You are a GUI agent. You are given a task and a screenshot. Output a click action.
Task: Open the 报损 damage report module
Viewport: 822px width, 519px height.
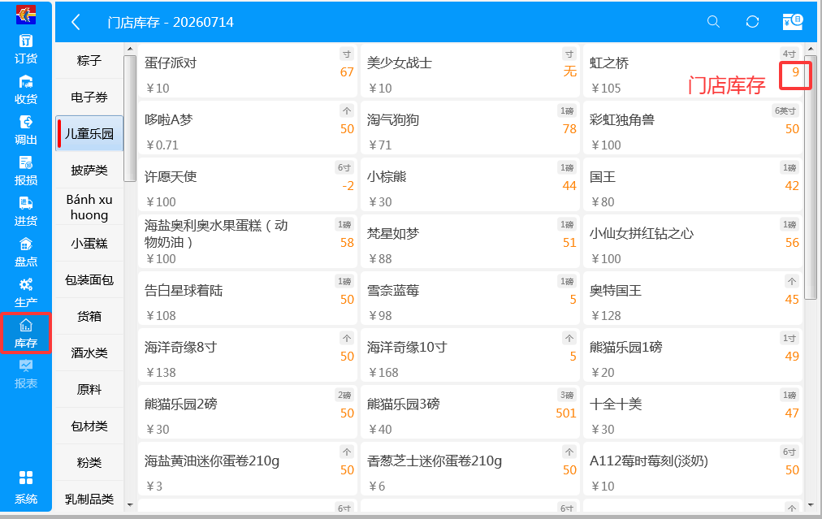26,171
